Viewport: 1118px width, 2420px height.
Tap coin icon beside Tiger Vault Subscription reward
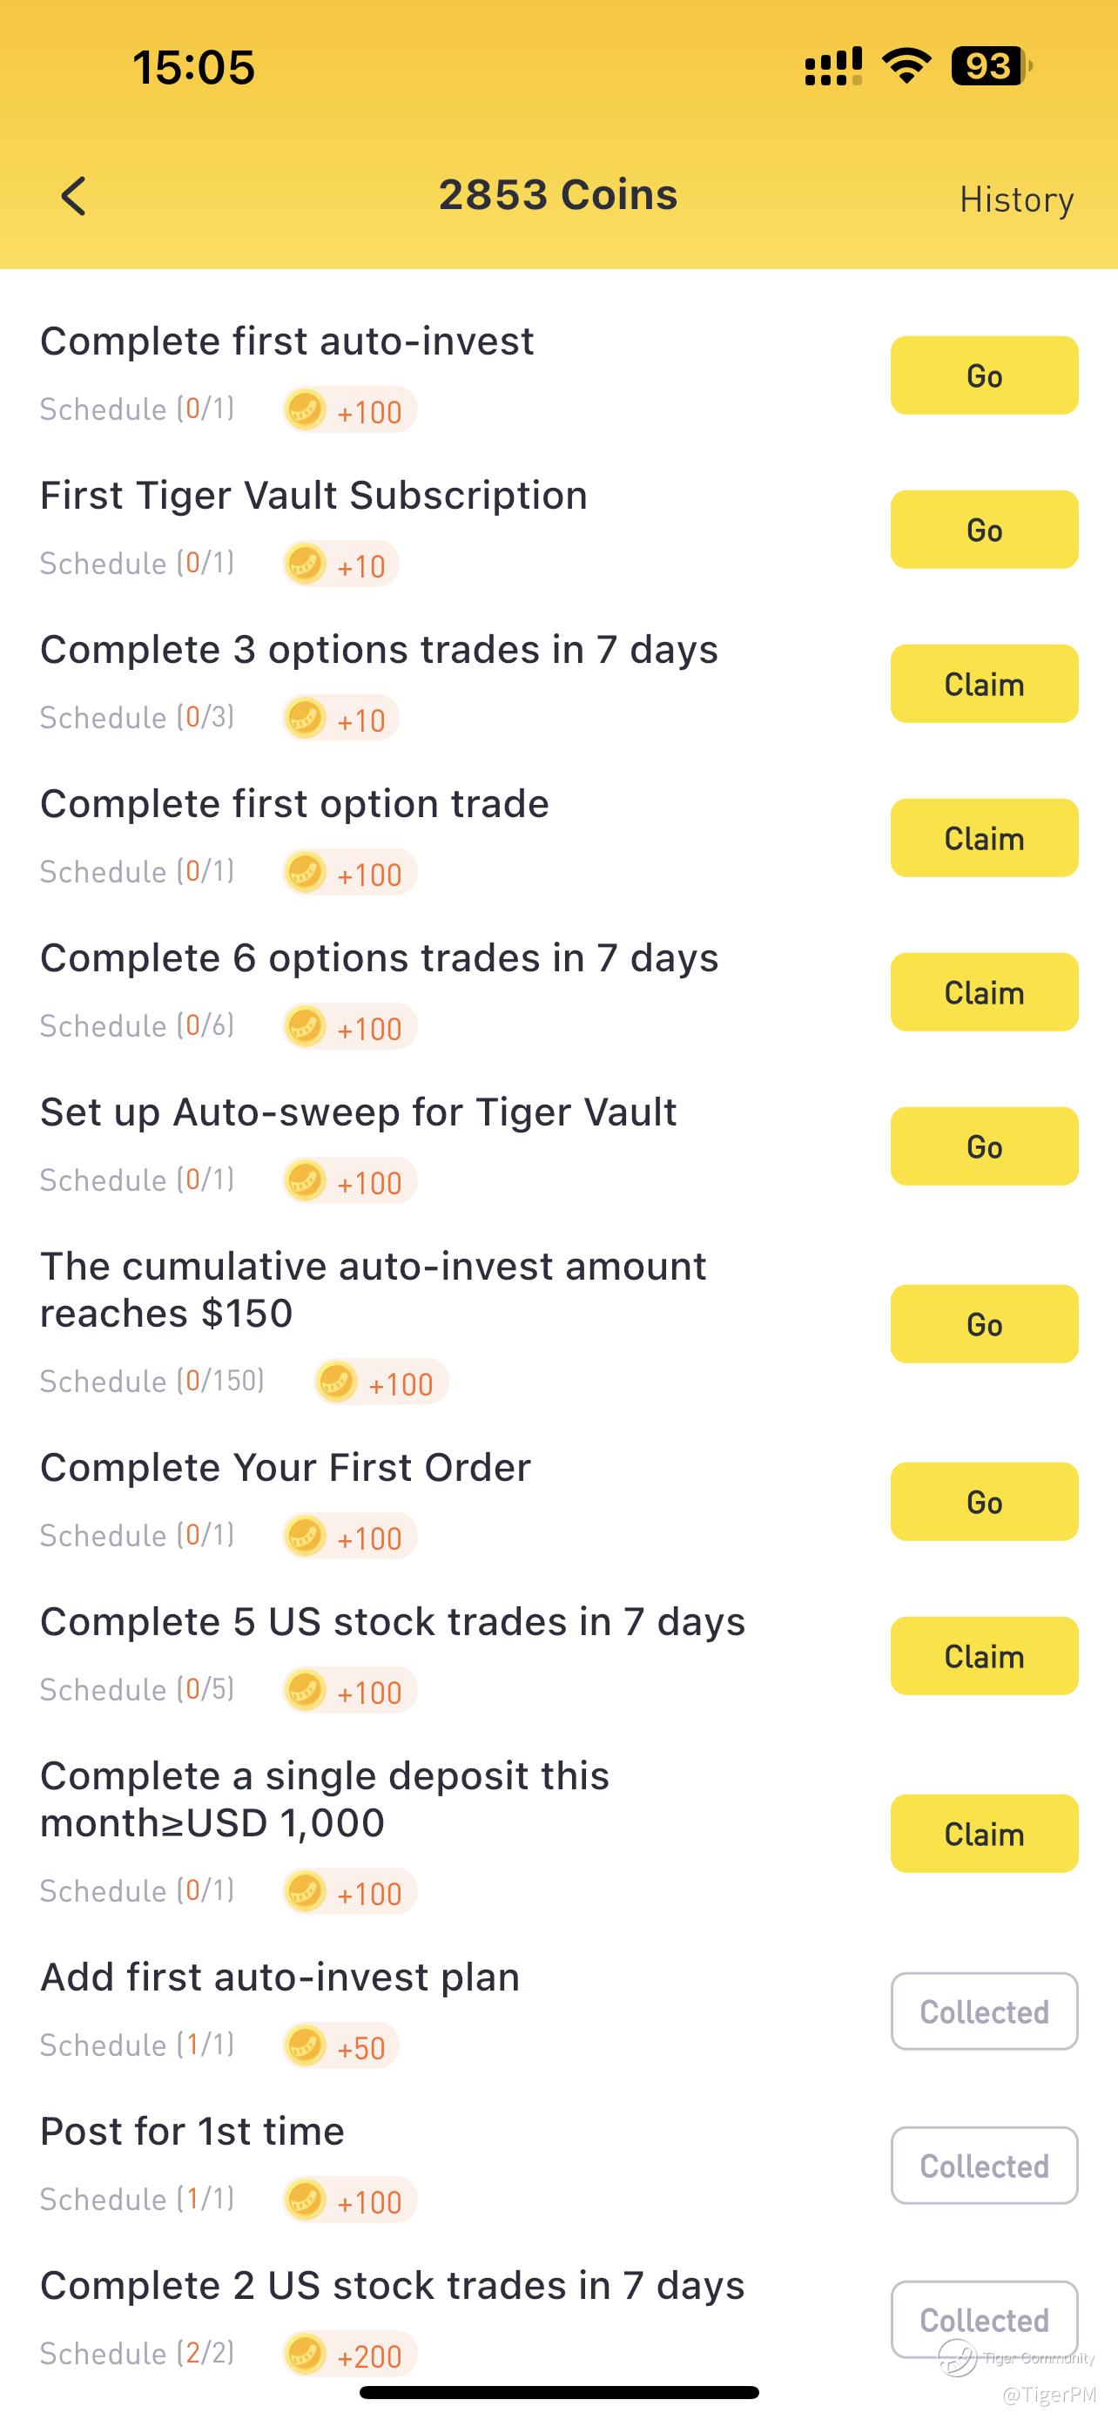(305, 564)
